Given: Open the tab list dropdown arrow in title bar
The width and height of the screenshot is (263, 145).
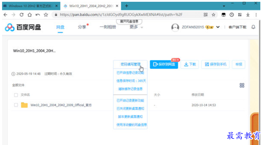Looking at the screenshot, I should [x=224, y=6].
